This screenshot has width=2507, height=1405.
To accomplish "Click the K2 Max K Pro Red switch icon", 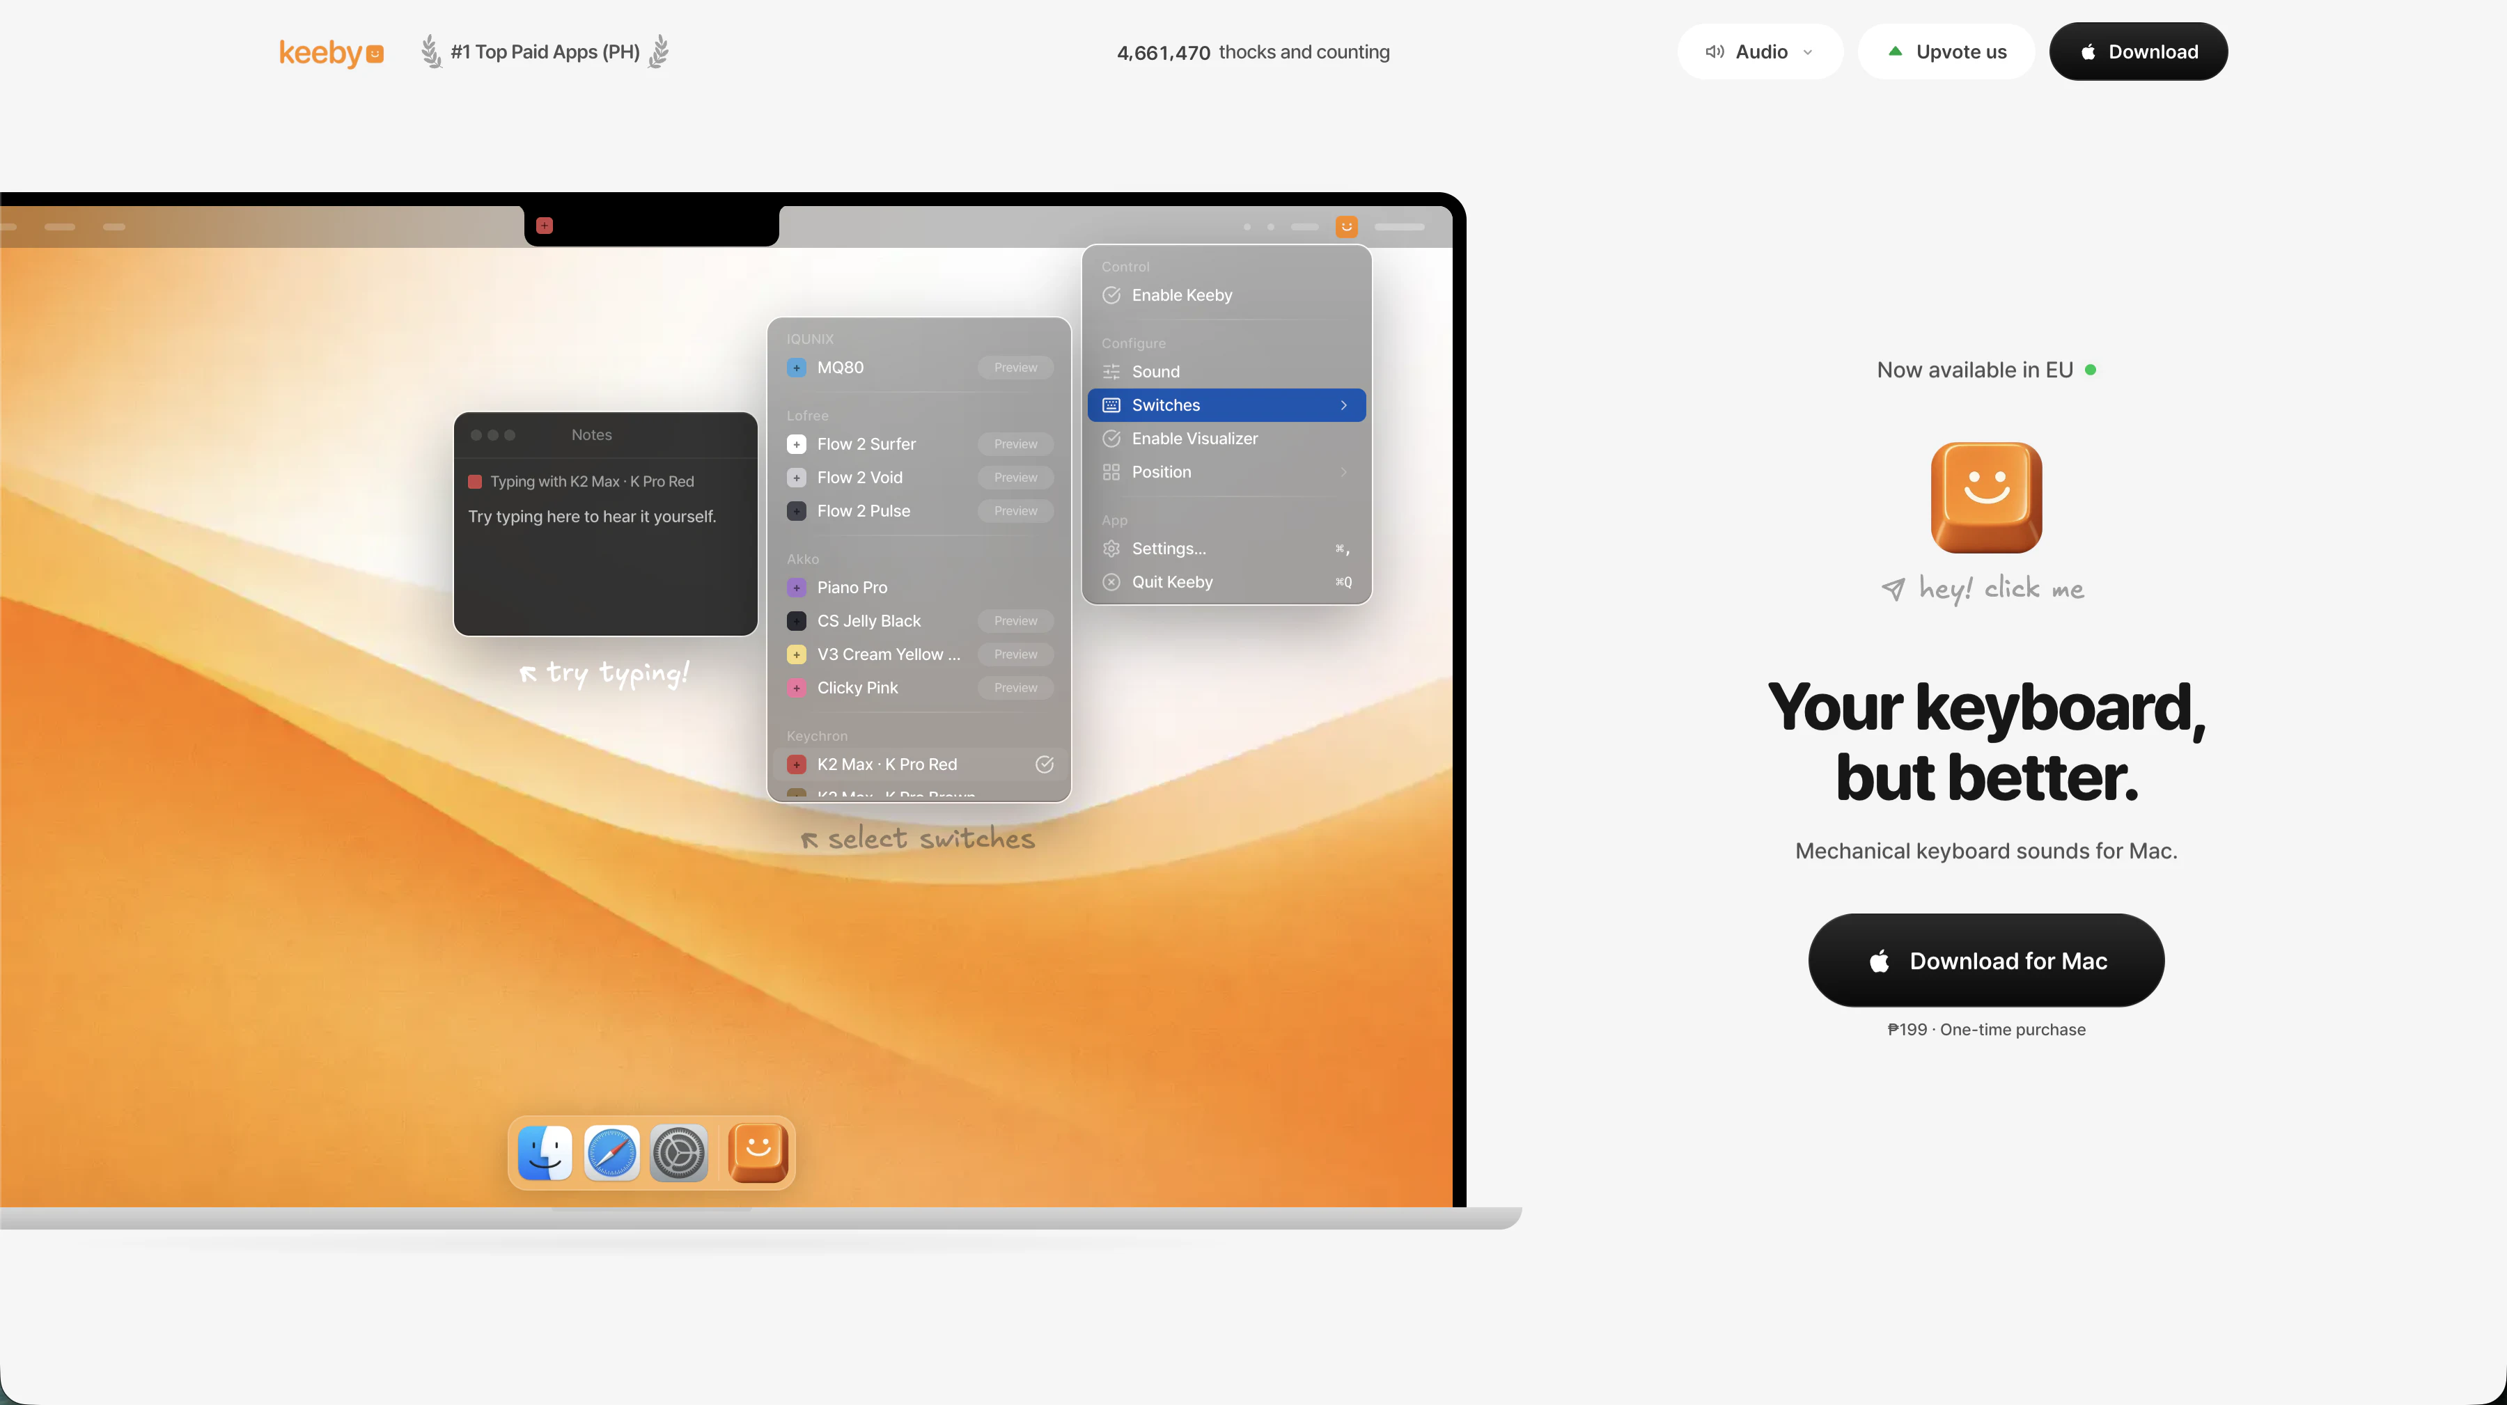I will pyautogui.click(x=796, y=764).
